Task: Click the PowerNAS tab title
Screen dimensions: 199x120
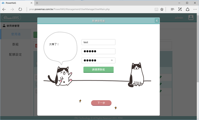Action: [x=11, y=3]
